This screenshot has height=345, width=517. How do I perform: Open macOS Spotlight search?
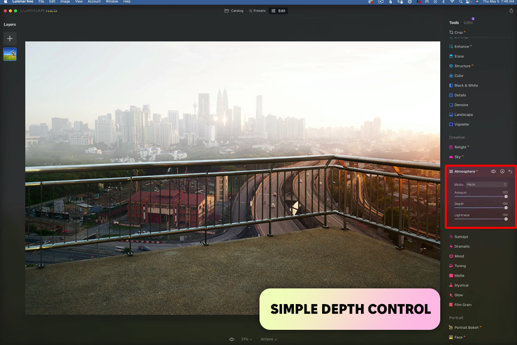[x=460, y=2]
